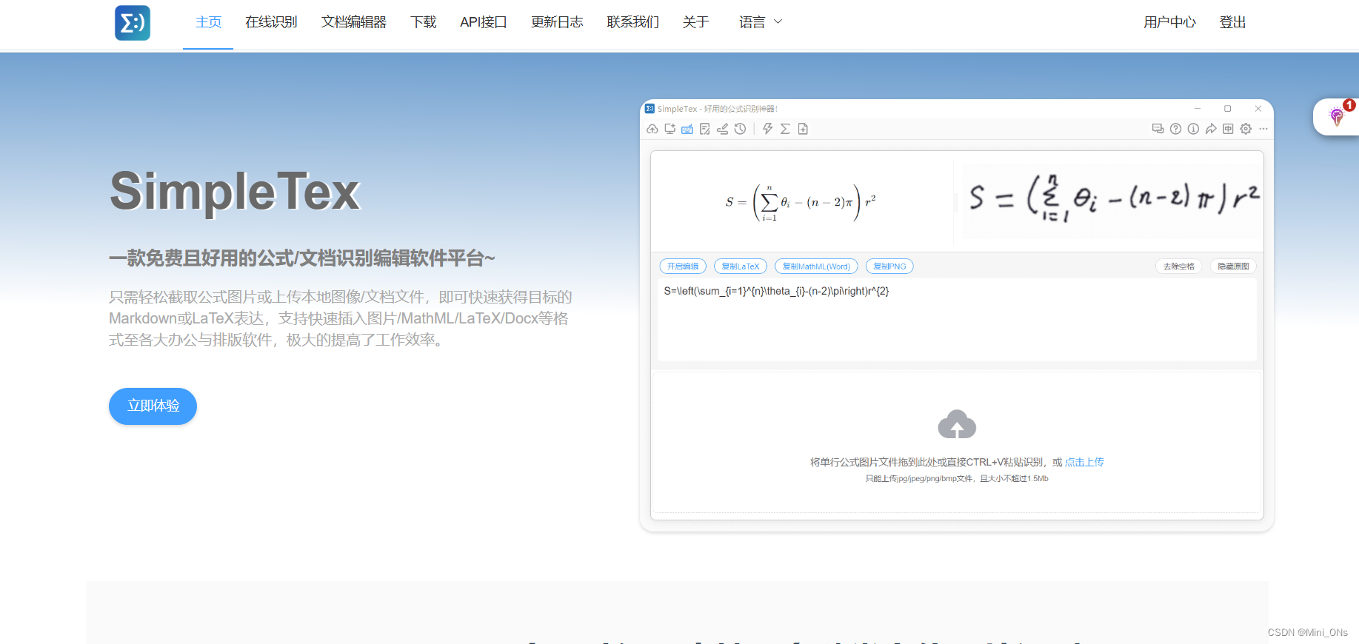Click the floating lightbulb icon with red badge
This screenshot has height=644, width=1359.
(x=1336, y=117)
